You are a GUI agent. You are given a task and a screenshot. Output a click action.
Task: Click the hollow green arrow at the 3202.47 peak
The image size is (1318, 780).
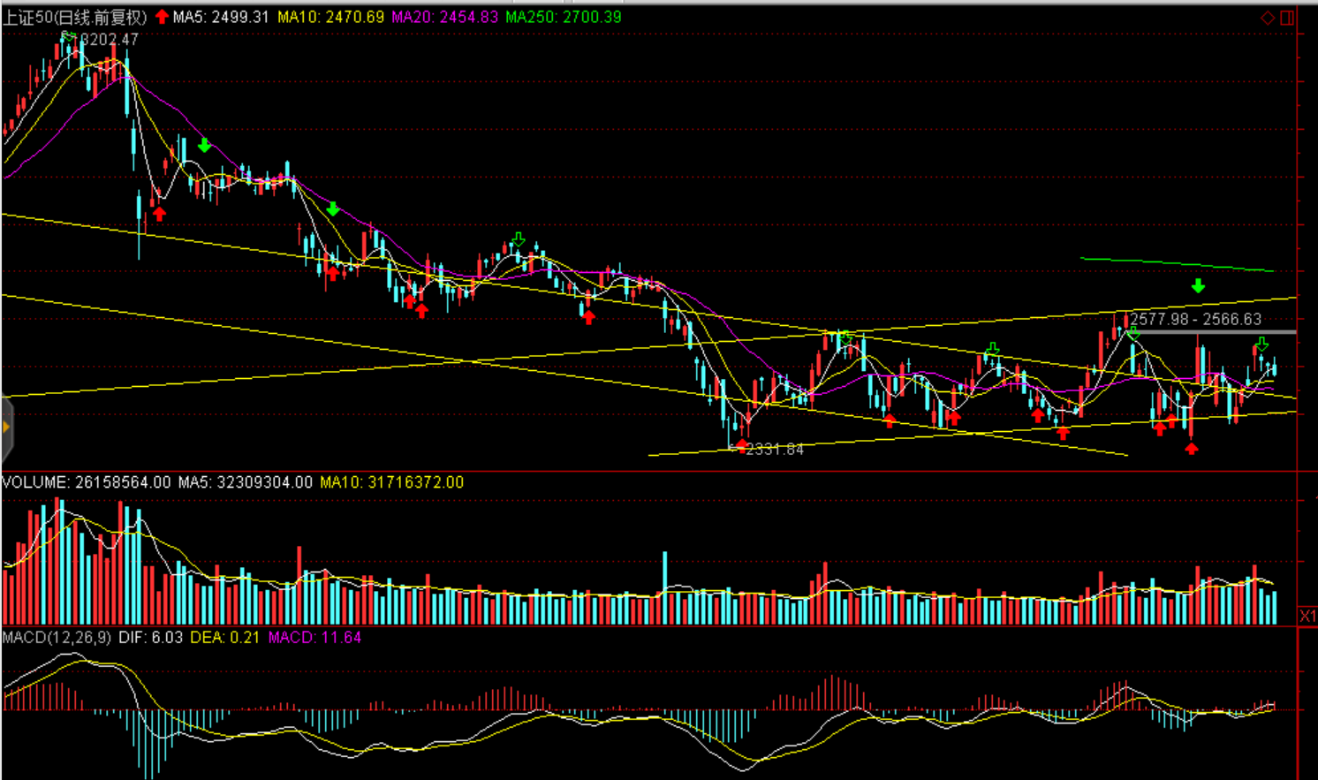coord(68,36)
